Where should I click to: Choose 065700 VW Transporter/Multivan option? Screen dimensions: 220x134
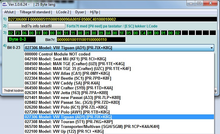click(x=119, y=126)
